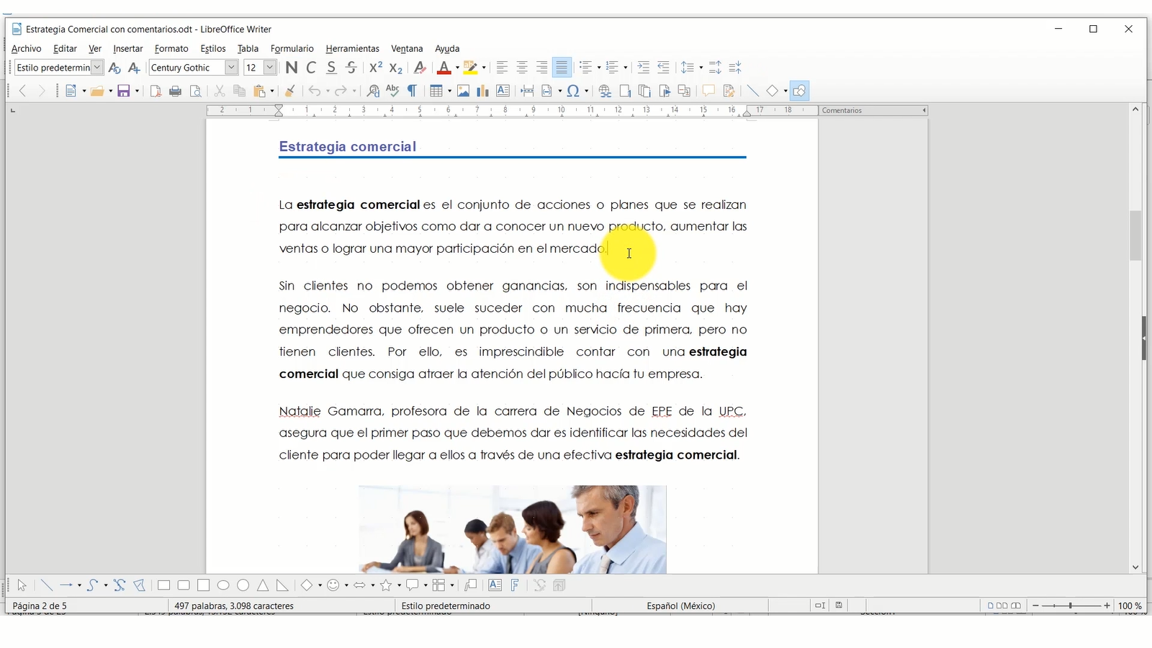Expand line spacing options
1152x648 pixels.
[701, 68]
